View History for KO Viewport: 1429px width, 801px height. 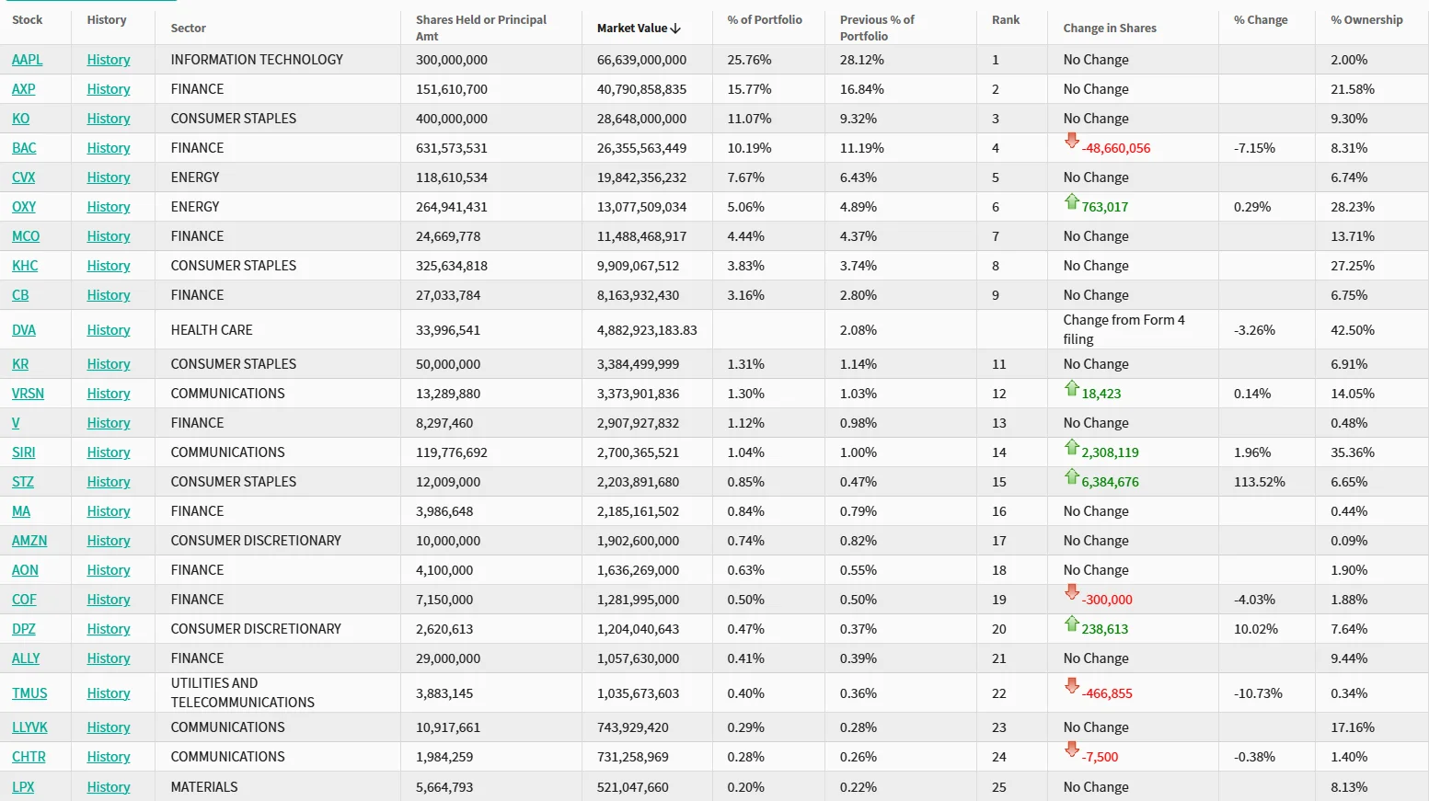pos(109,119)
